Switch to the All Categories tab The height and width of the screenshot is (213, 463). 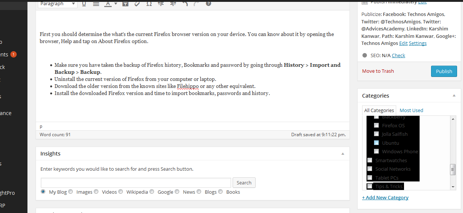(x=379, y=110)
